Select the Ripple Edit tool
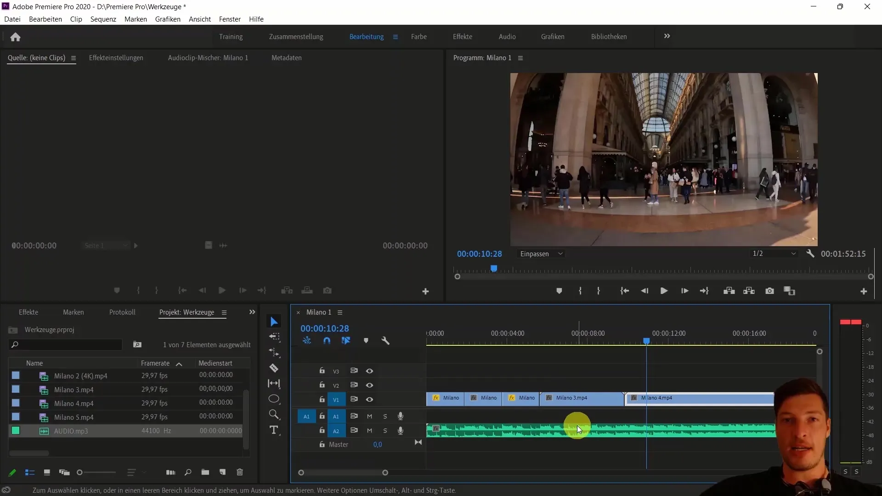The image size is (882, 496). coord(274,352)
